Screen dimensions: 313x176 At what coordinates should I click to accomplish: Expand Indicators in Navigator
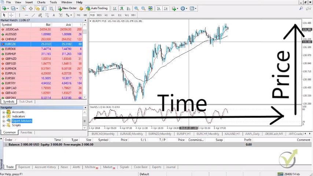[3, 117]
